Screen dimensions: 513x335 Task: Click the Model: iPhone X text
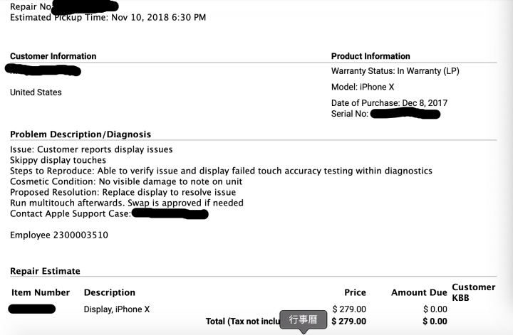coord(363,87)
